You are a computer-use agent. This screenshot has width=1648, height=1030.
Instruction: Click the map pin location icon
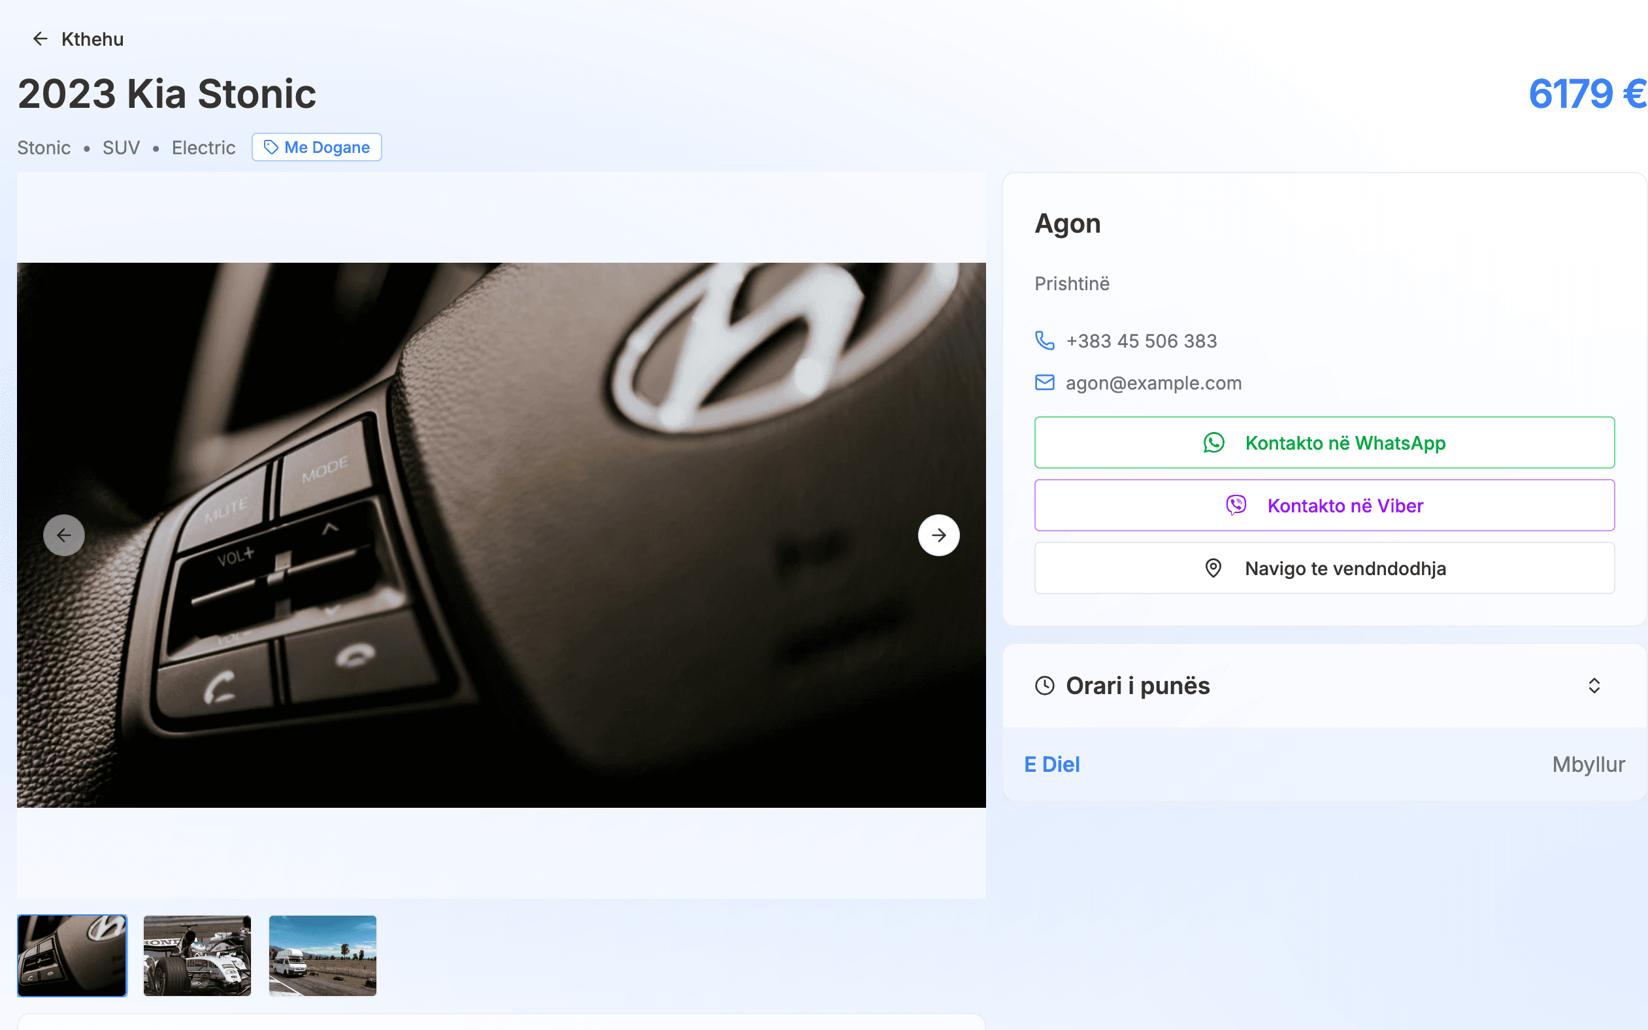coord(1213,568)
